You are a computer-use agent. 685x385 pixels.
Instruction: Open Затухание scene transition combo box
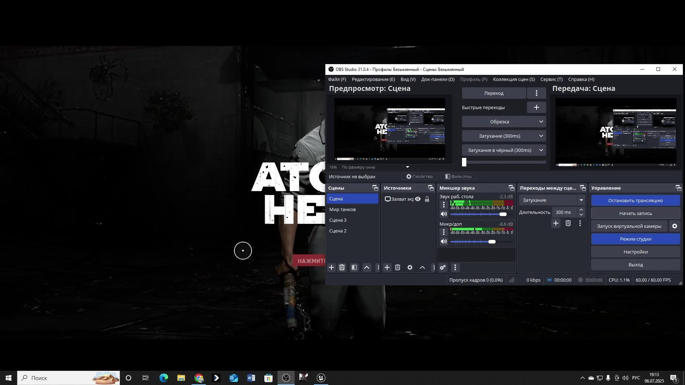(552, 200)
